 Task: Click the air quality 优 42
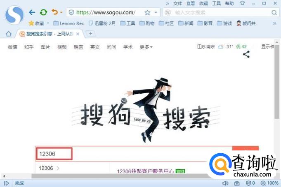click(x=241, y=47)
